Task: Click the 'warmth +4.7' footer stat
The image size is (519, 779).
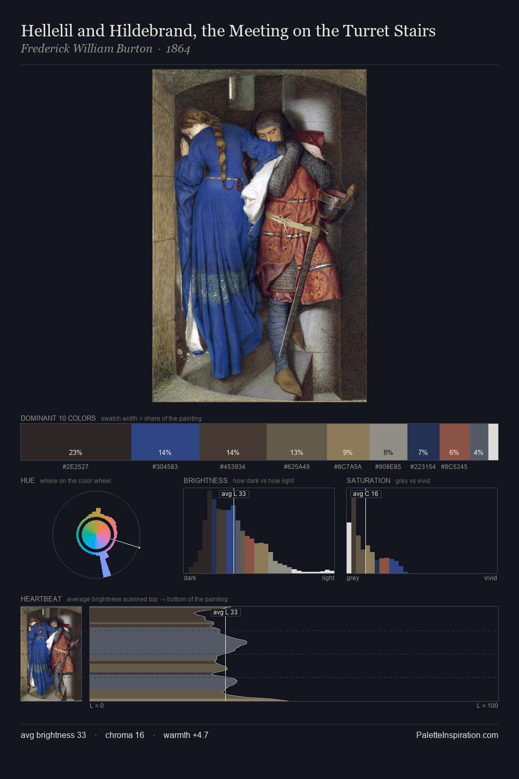Action: coord(186,735)
